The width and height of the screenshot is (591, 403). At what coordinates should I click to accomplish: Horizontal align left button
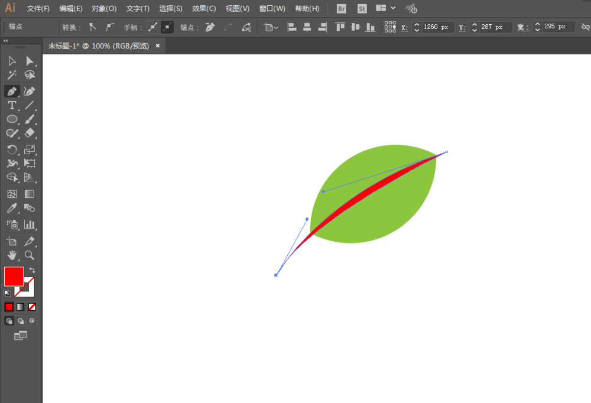tap(292, 27)
